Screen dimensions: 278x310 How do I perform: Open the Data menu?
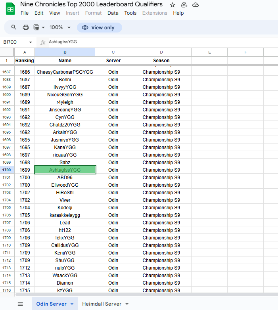[x=113, y=13]
